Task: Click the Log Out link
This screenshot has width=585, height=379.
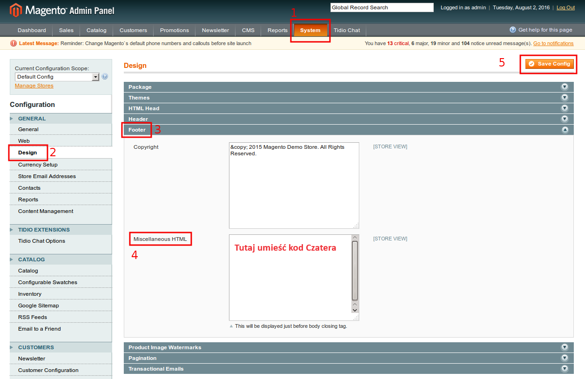Action: pos(565,7)
